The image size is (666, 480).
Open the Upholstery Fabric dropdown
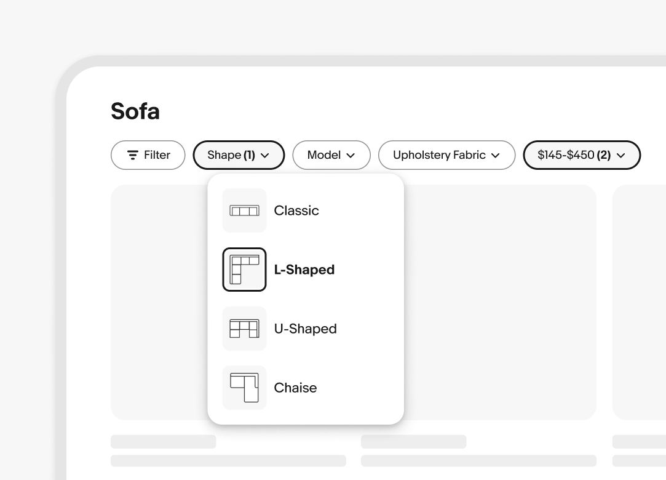click(x=446, y=155)
